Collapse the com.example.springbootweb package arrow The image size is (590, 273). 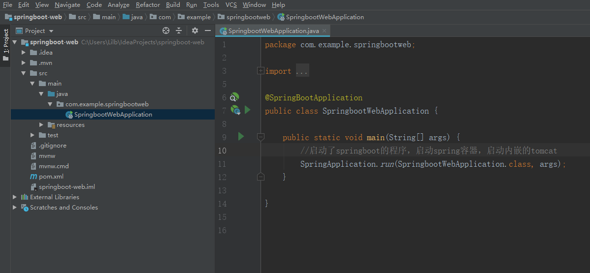pyautogui.click(x=50, y=104)
